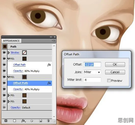Click Clear Appearance icon
Image resolution: width=135 pixels, height=125 pixels.
32,121
